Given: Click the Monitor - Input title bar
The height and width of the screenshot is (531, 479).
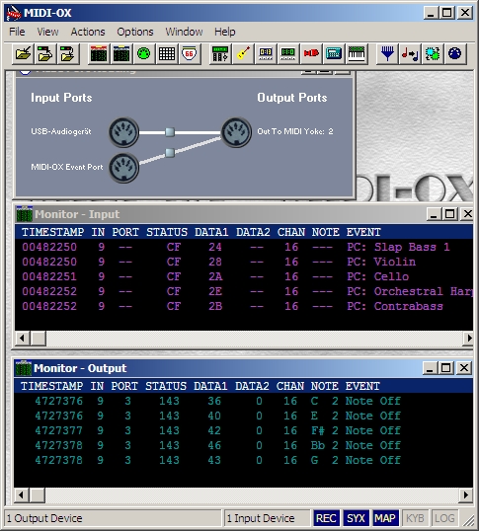Looking at the screenshot, I should click(x=244, y=214).
